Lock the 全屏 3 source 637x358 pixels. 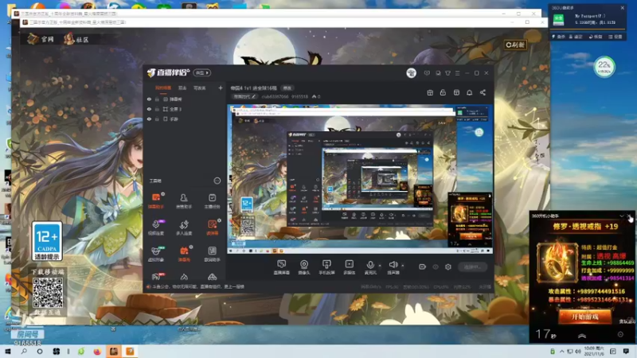pyautogui.click(x=157, y=109)
